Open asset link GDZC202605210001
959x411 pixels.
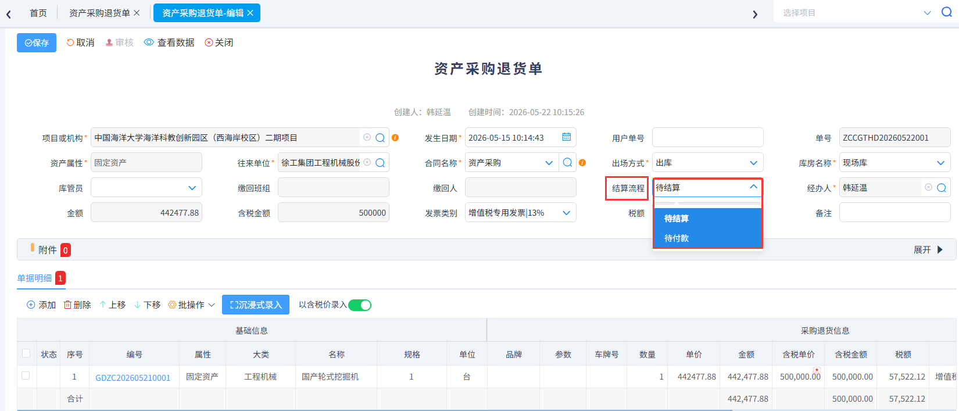click(x=133, y=378)
